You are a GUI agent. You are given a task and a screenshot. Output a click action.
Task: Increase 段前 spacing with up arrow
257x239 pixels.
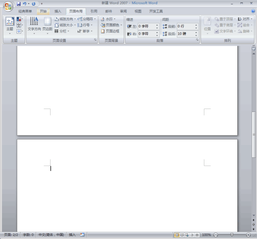[196, 25]
